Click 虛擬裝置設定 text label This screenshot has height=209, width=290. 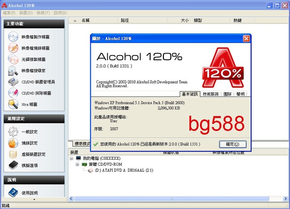pyautogui.click(x=33, y=154)
